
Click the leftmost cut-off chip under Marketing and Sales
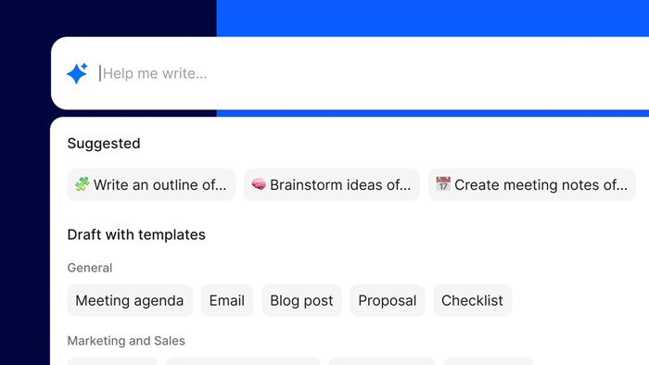click(112, 361)
